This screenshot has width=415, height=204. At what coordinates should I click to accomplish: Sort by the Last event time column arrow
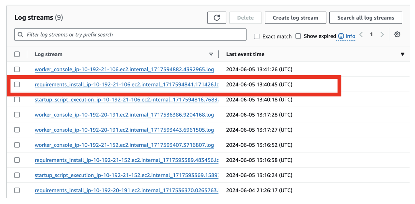coord(403,54)
